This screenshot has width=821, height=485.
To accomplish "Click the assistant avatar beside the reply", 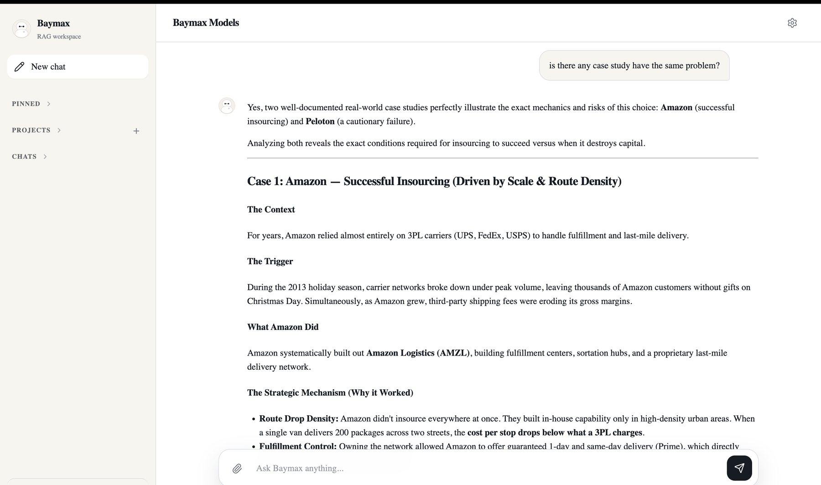I will pos(227,106).
